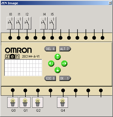
Task: Click the Q4 output lamp
Action: pyautogui.click(x=63, y=102)
